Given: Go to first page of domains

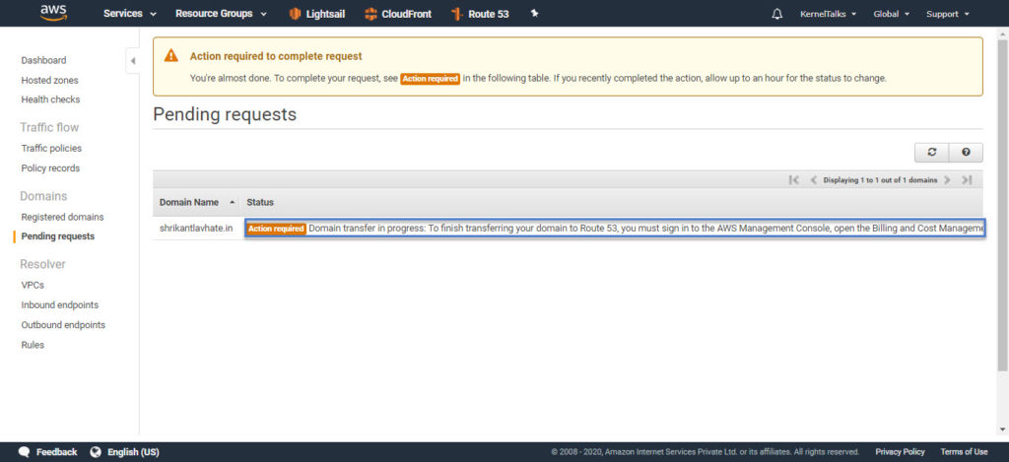Looking at the screenshot, I should point(793,180).
